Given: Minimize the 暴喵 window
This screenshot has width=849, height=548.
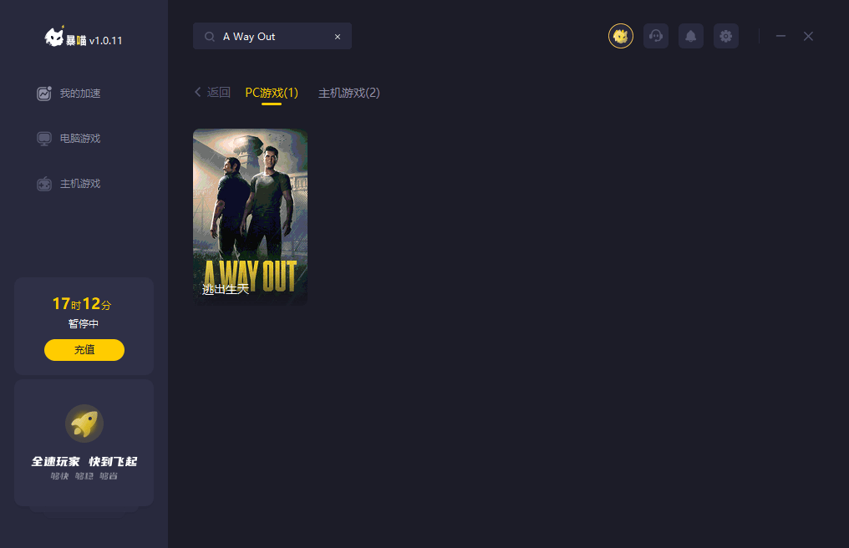Looking at the screenshot, I should coord(780,36).
